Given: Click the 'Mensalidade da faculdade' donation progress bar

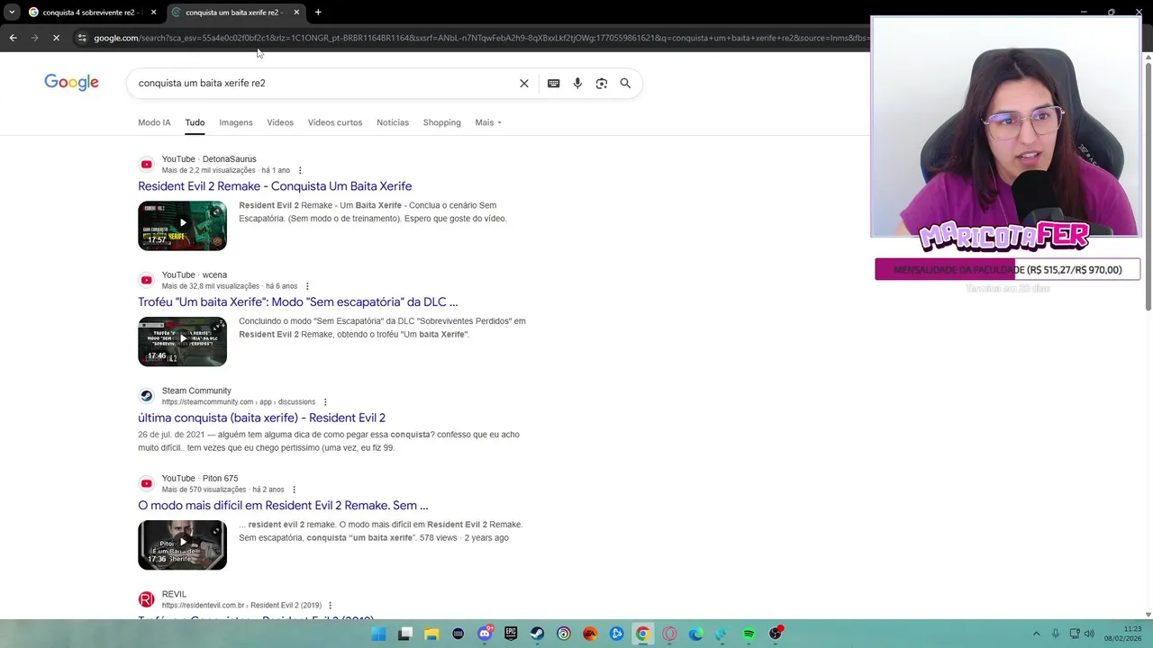Looking at the screenshot, I should click(1007, 269).
